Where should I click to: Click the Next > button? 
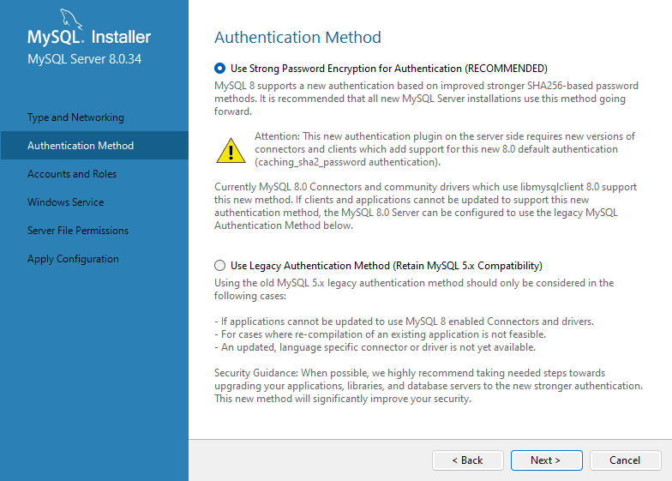point(547,460)
